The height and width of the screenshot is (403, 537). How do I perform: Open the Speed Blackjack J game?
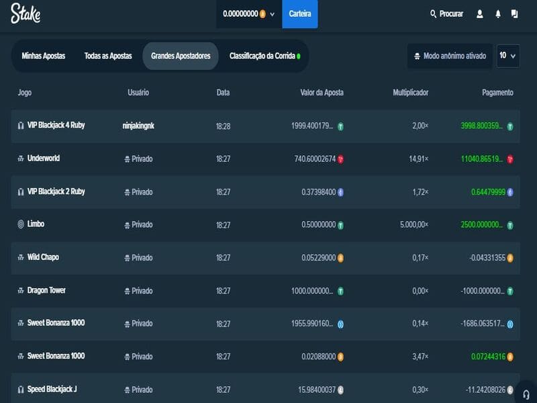pos(52,390)
